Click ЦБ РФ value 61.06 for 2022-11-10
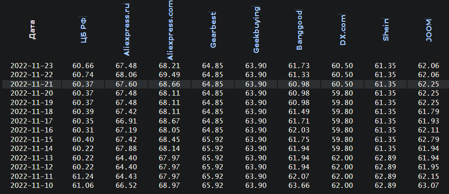 point(83,185)
